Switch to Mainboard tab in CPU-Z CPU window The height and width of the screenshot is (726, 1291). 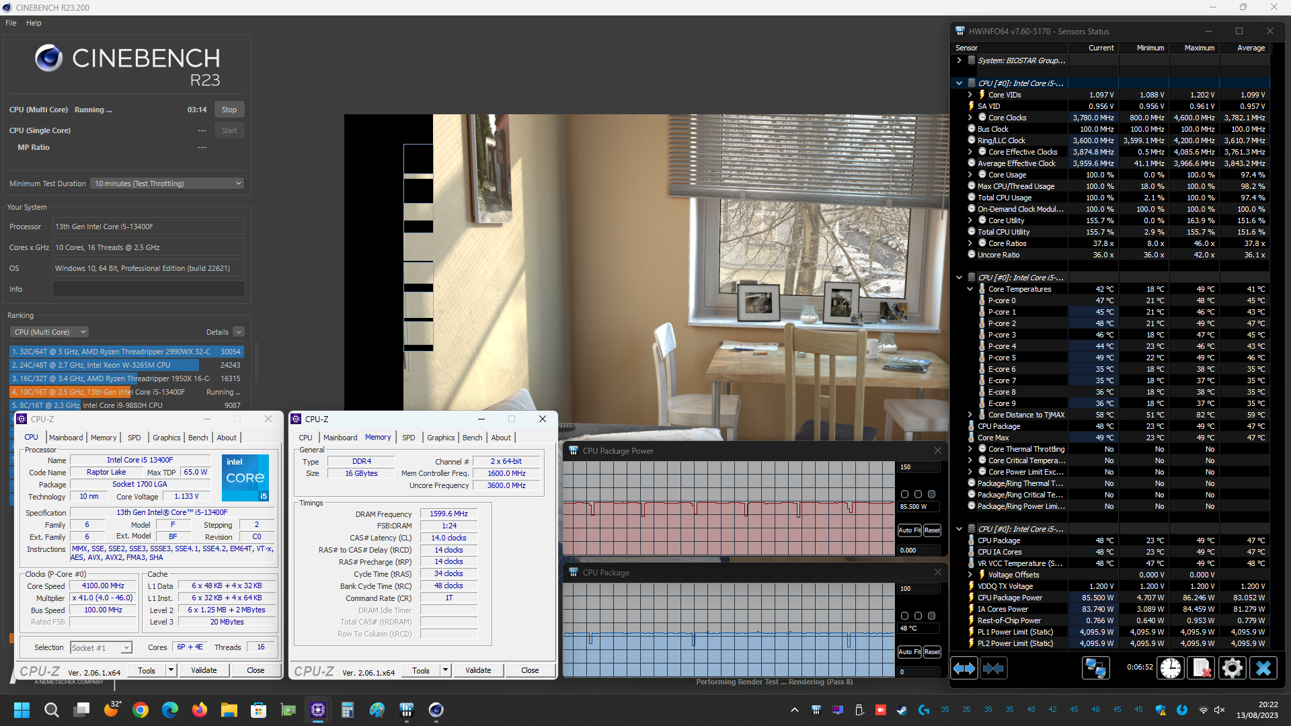(66, 438)
